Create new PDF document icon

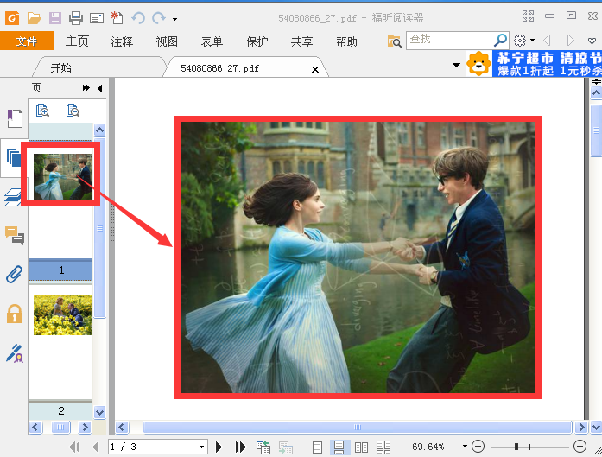tap(117, 17)
